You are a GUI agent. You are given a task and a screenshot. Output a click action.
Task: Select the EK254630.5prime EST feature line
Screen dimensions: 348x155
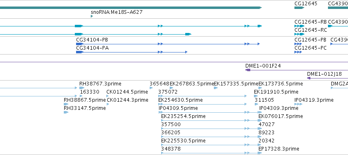(202, 104)
